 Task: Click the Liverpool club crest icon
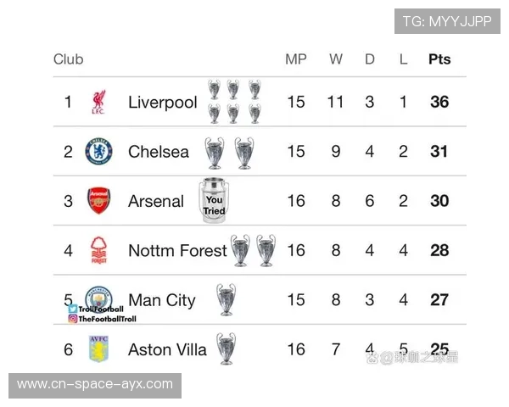pyautogui.click(x=99, y=103)
